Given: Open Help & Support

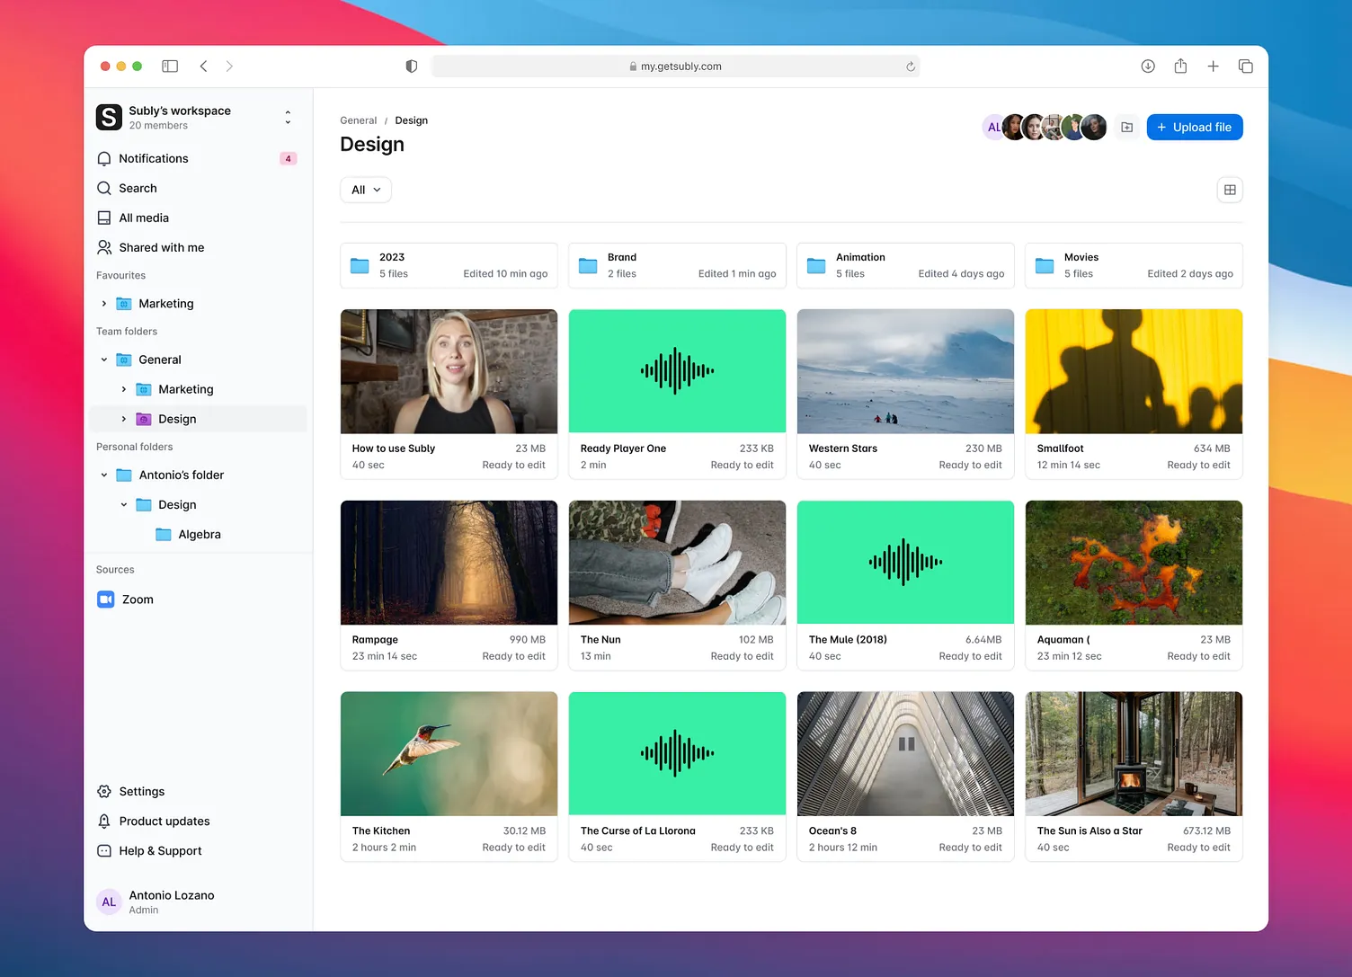Looking at the screenshot, I should 159,850.
